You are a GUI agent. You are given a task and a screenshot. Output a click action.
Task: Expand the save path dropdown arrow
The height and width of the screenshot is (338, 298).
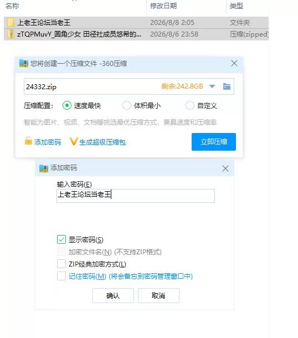[212, 86]
